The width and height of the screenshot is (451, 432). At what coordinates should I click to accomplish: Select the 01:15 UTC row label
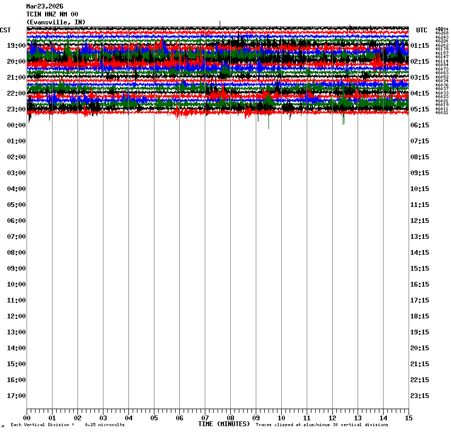(x=420, y=46)
